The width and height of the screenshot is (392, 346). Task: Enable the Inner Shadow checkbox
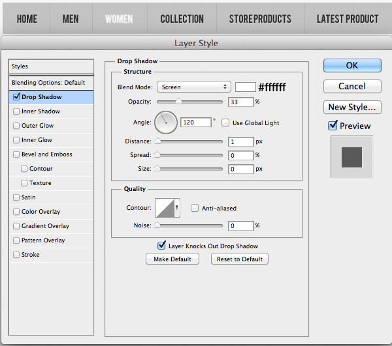click(16, 111)
